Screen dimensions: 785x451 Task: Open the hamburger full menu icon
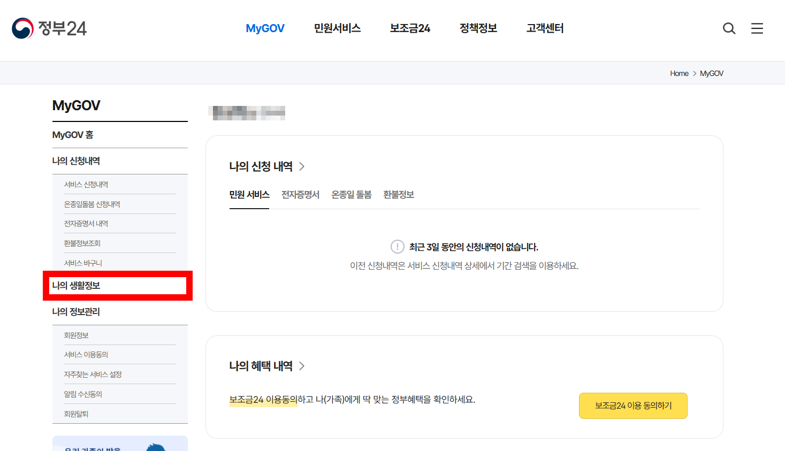[757, 28]
